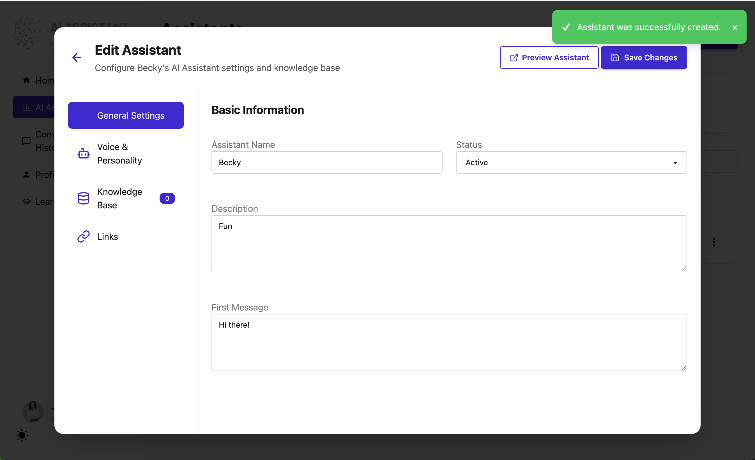This screenshot has width=755, height=460.
Task: Click the Home house icon in sidebar
Action: [26, 80]
